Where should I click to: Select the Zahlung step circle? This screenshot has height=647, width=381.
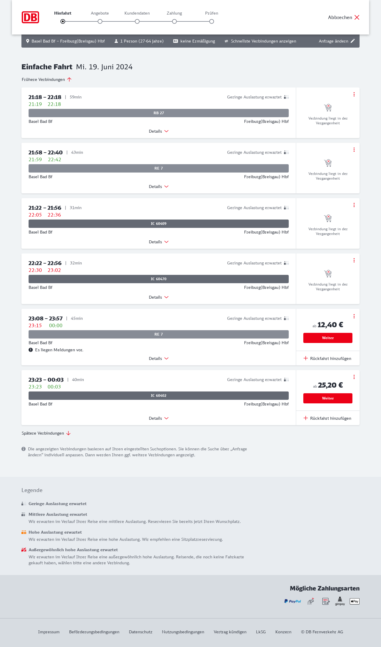pos(174,21)
